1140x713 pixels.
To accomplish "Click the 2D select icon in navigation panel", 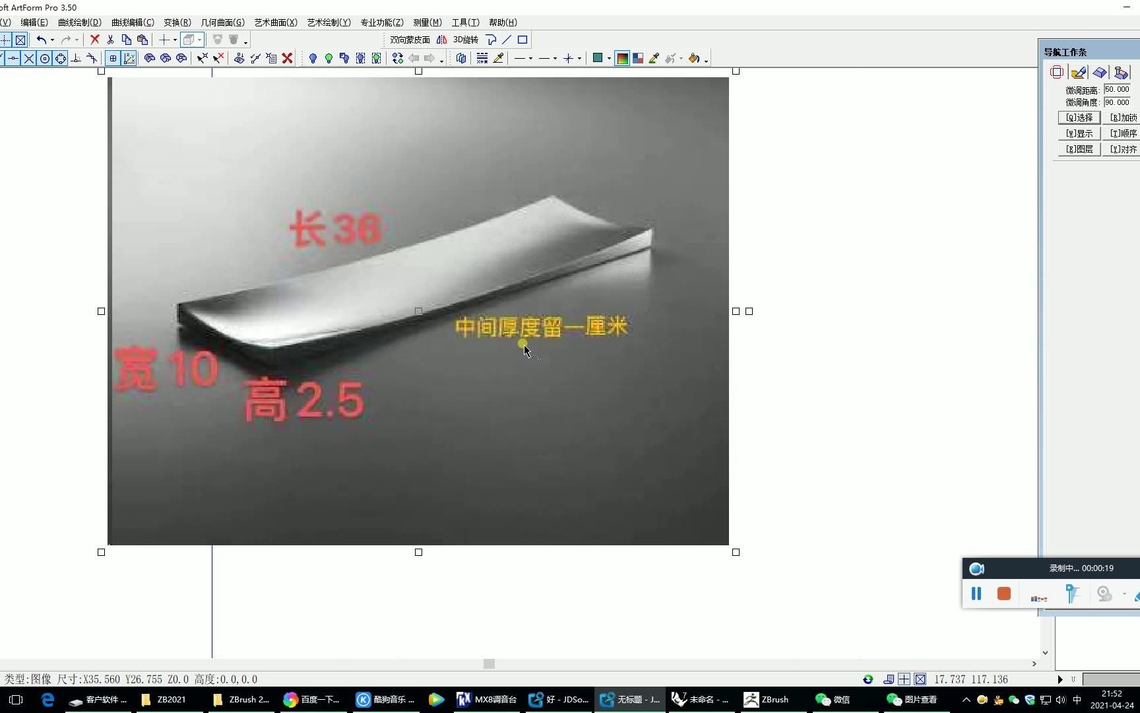I will [x=1057, y=72].
